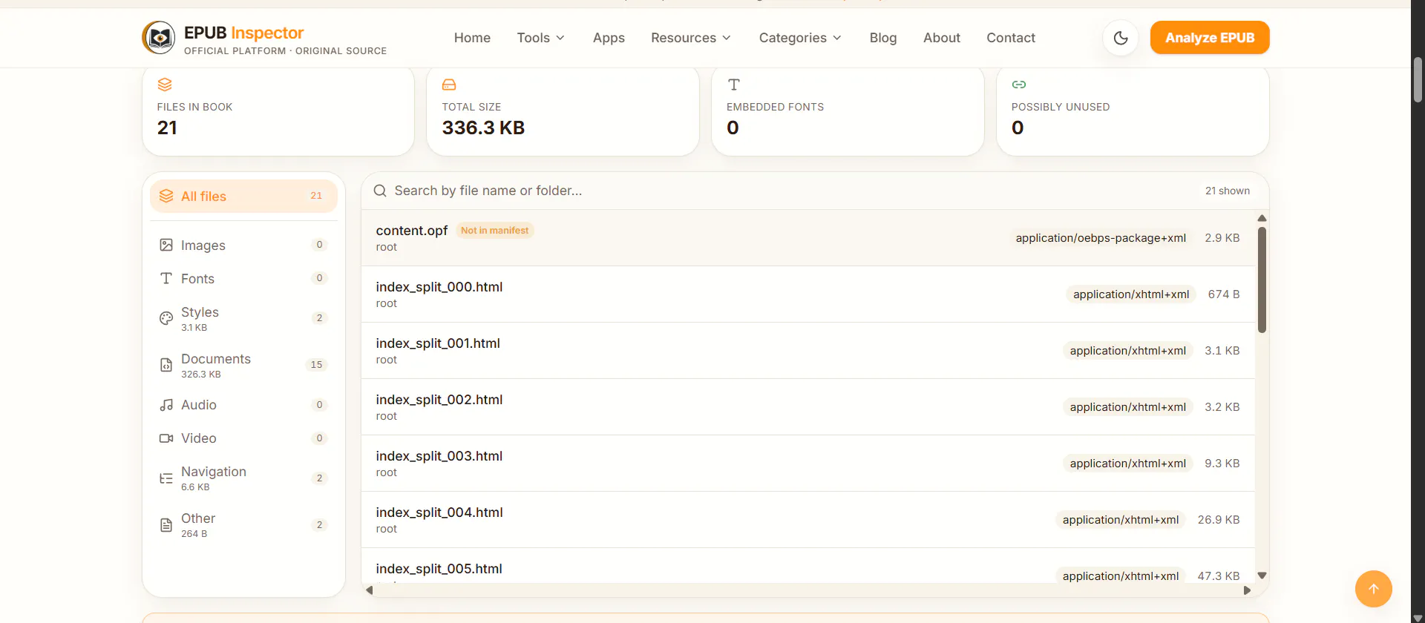Image resolution: width=1425 pixels, height=623 pixels.
Task: Click the Not in manifest badge
Action: pyautogui.click(x=494, y=231)
